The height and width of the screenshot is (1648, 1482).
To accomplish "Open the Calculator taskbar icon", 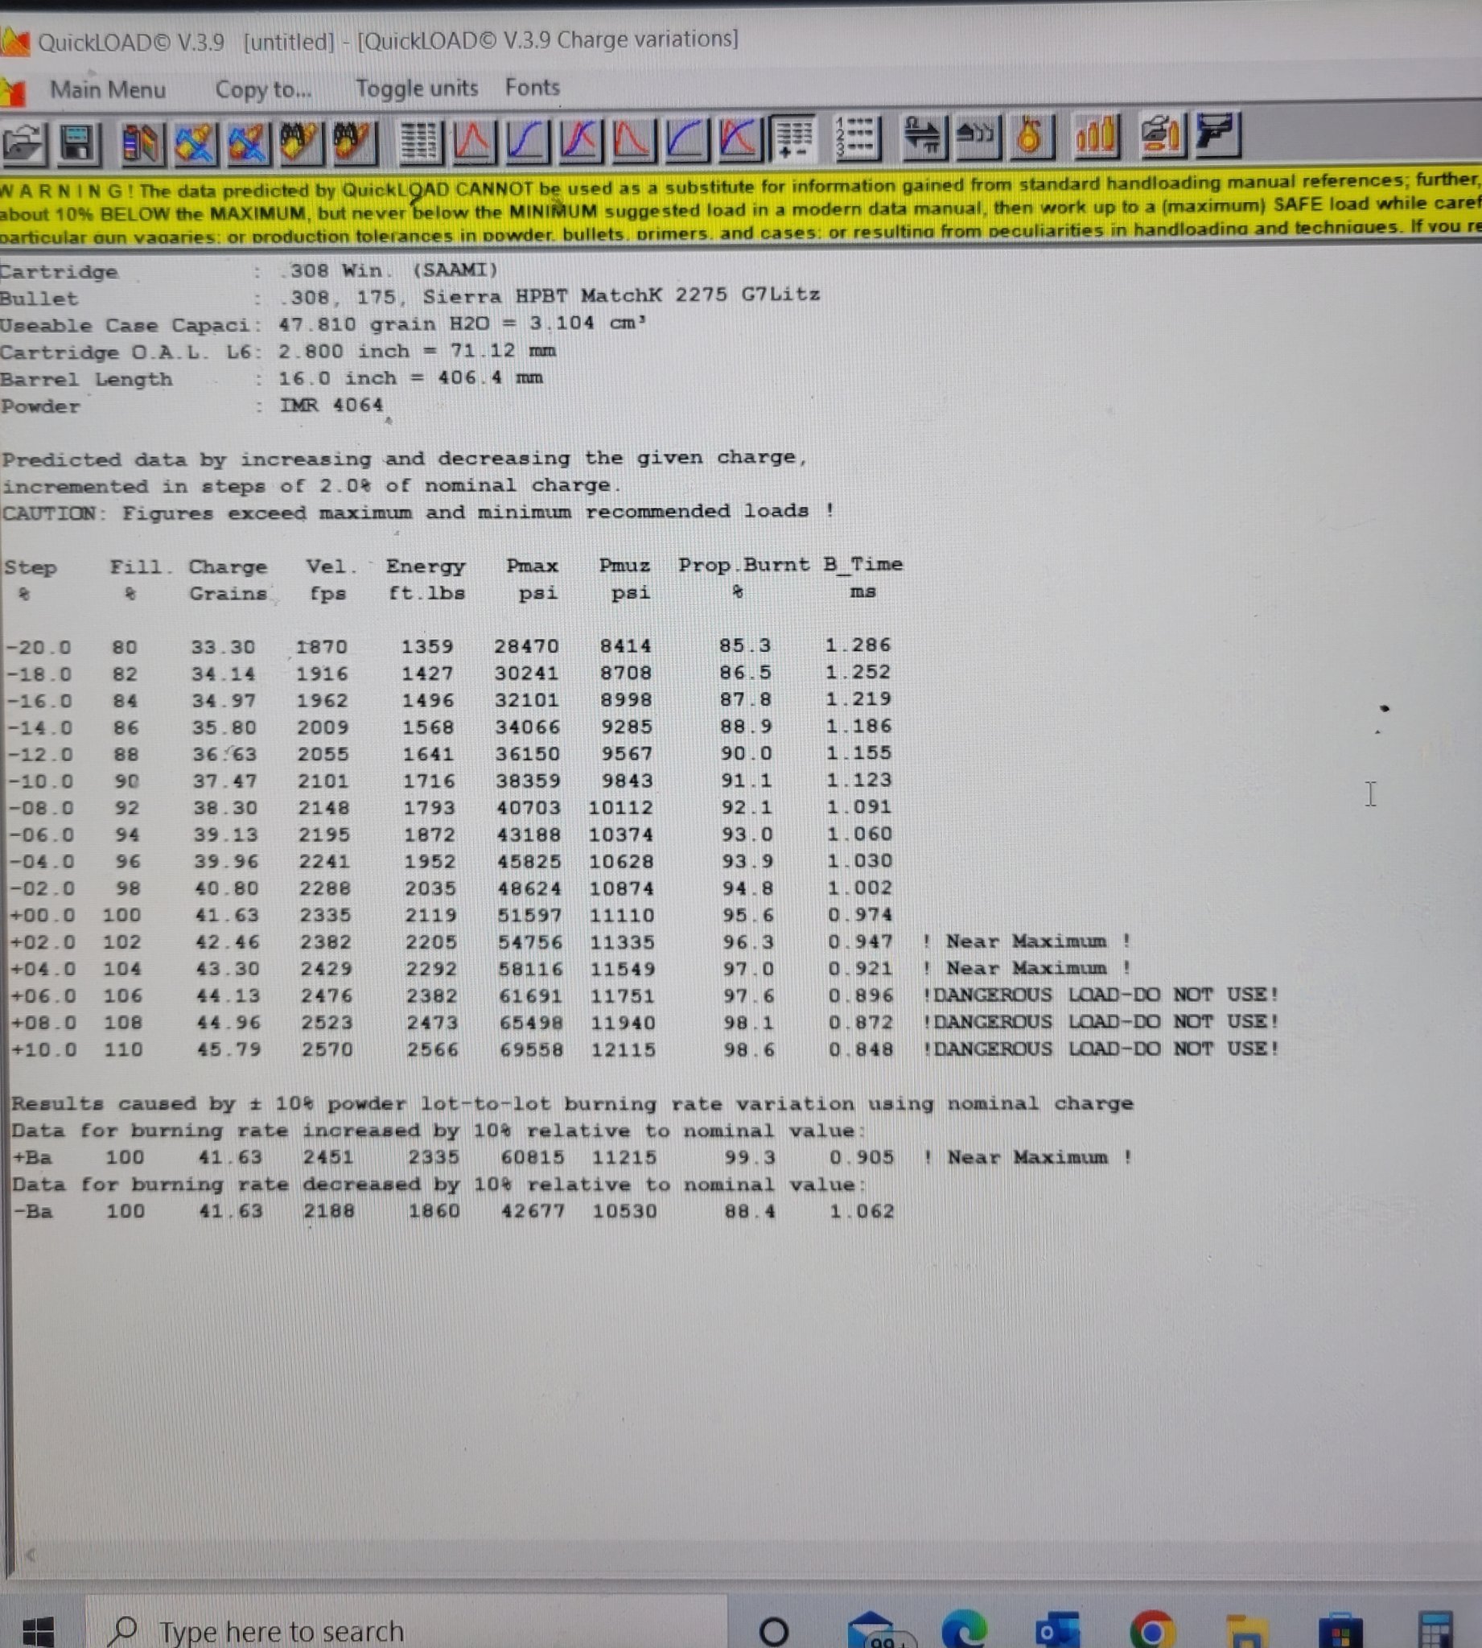I will coord(1435,1629).
